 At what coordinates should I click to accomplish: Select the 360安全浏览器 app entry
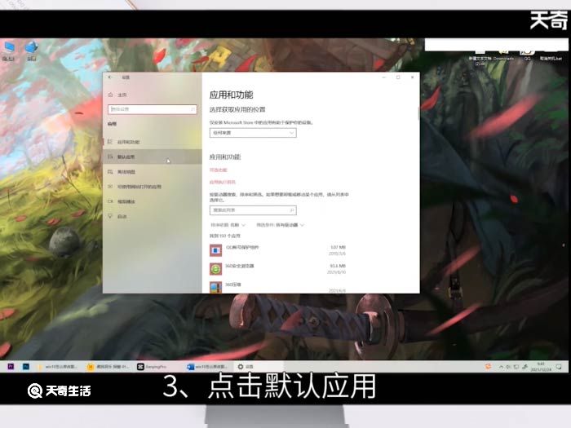click(277, 269)
